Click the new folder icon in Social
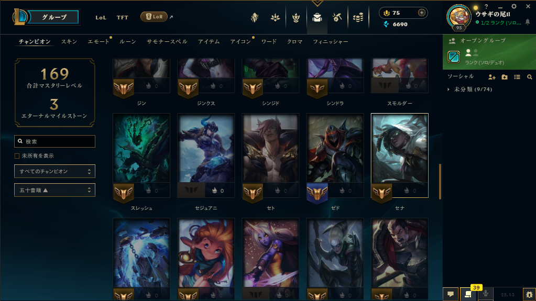This screenshot has height=301, width=536. pyautogui.click(x=505, y=77)
